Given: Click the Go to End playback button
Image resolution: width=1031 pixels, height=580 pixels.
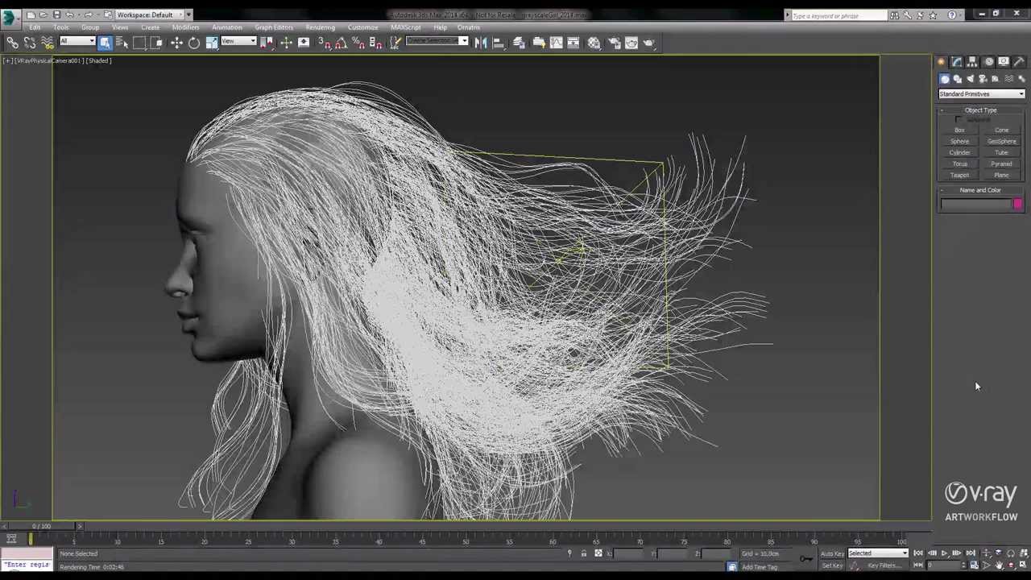Looking at the screenshot, I should 970,553.
